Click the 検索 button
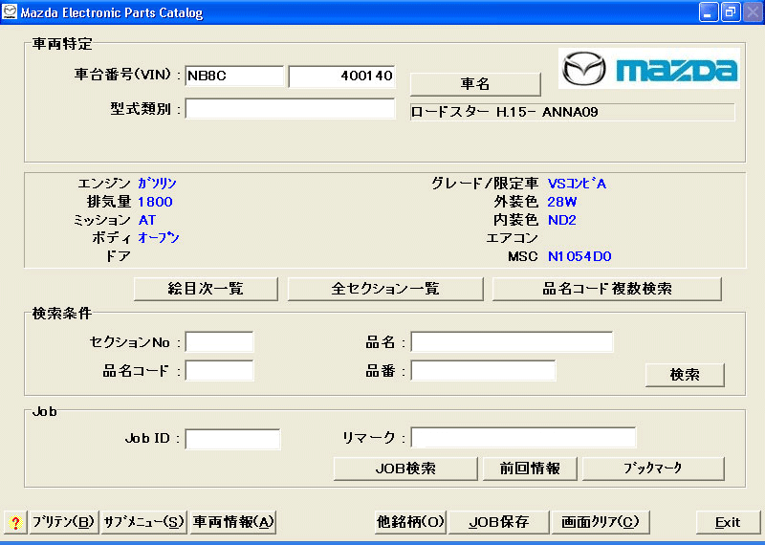765x545 pixels. (x=685, y=375)
